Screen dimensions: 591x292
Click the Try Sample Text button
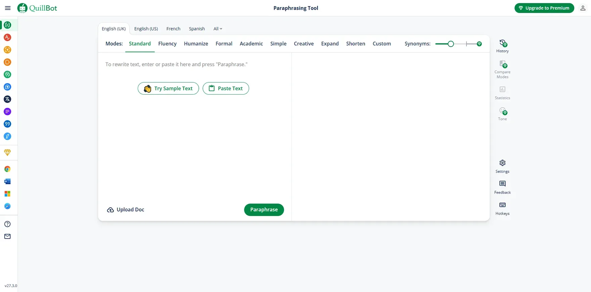(168, 89)
